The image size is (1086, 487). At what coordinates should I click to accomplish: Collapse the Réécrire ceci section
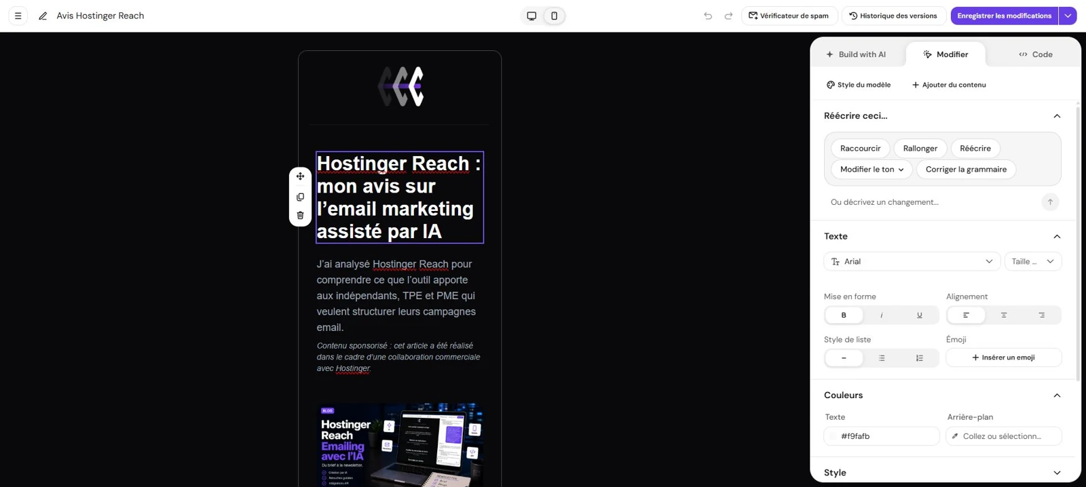[x=1057, y=116]
